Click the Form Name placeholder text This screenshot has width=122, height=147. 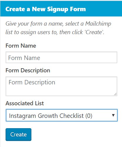(x=24, y=58)
